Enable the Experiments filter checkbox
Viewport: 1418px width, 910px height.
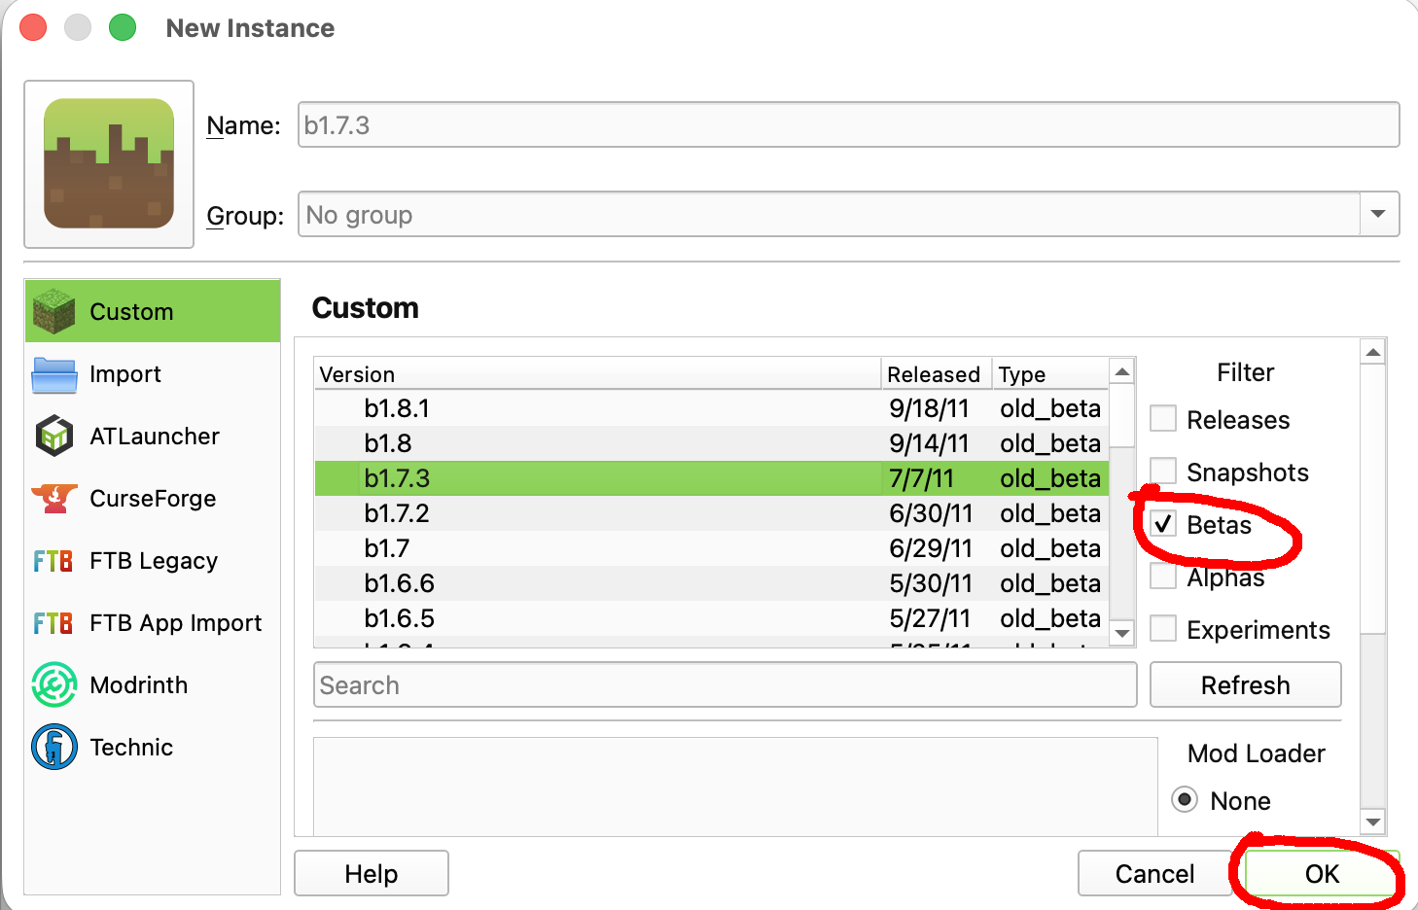click(x=1163, y=629)
